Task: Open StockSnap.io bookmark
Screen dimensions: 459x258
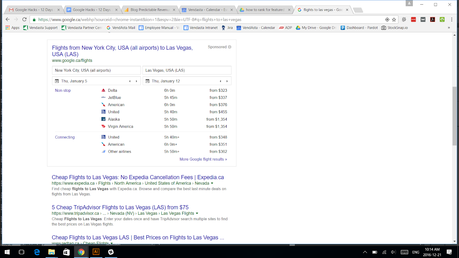Action: click(x=394, y=28)
